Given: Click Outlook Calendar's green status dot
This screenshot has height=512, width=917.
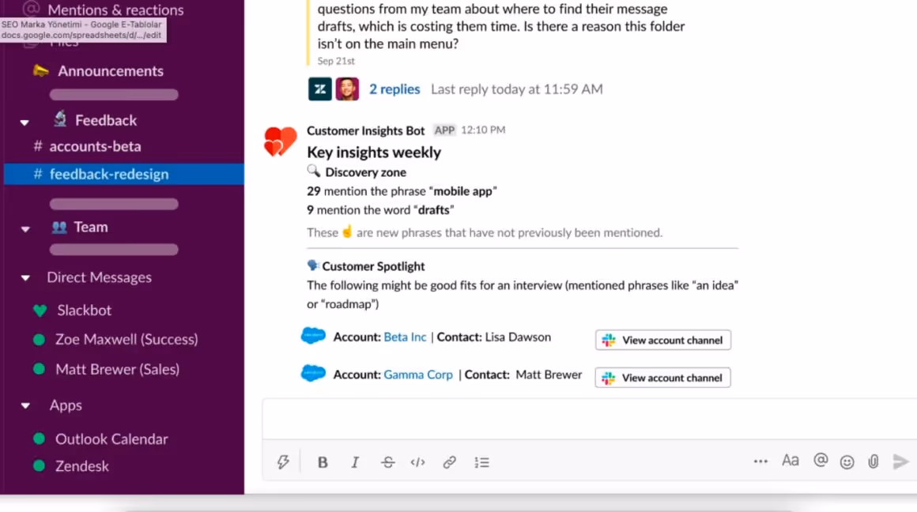Looking at the screenshot, I should point(40,439).
